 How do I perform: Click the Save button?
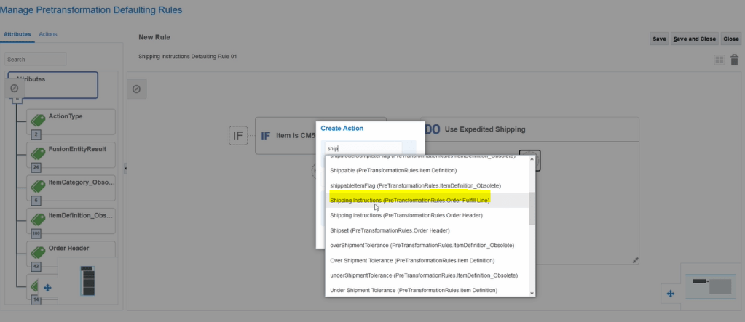pyautogui.click(x=659, y=39)
